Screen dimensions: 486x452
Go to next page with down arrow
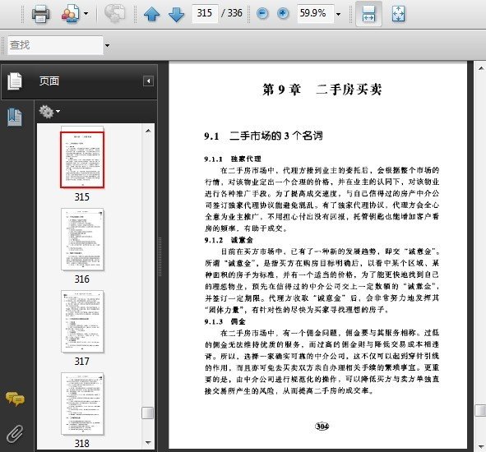click(176, 14)
